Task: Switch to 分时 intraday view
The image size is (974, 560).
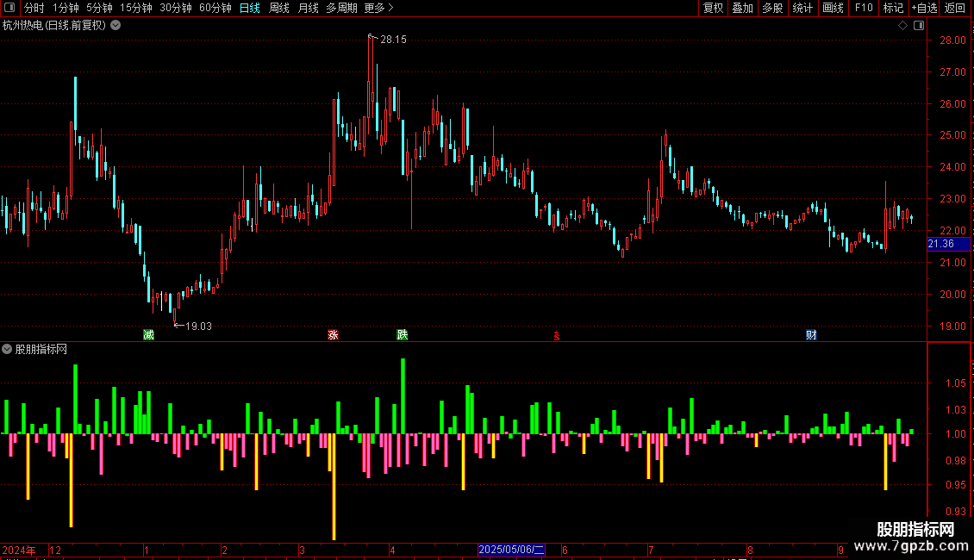Action: [34, 8]
